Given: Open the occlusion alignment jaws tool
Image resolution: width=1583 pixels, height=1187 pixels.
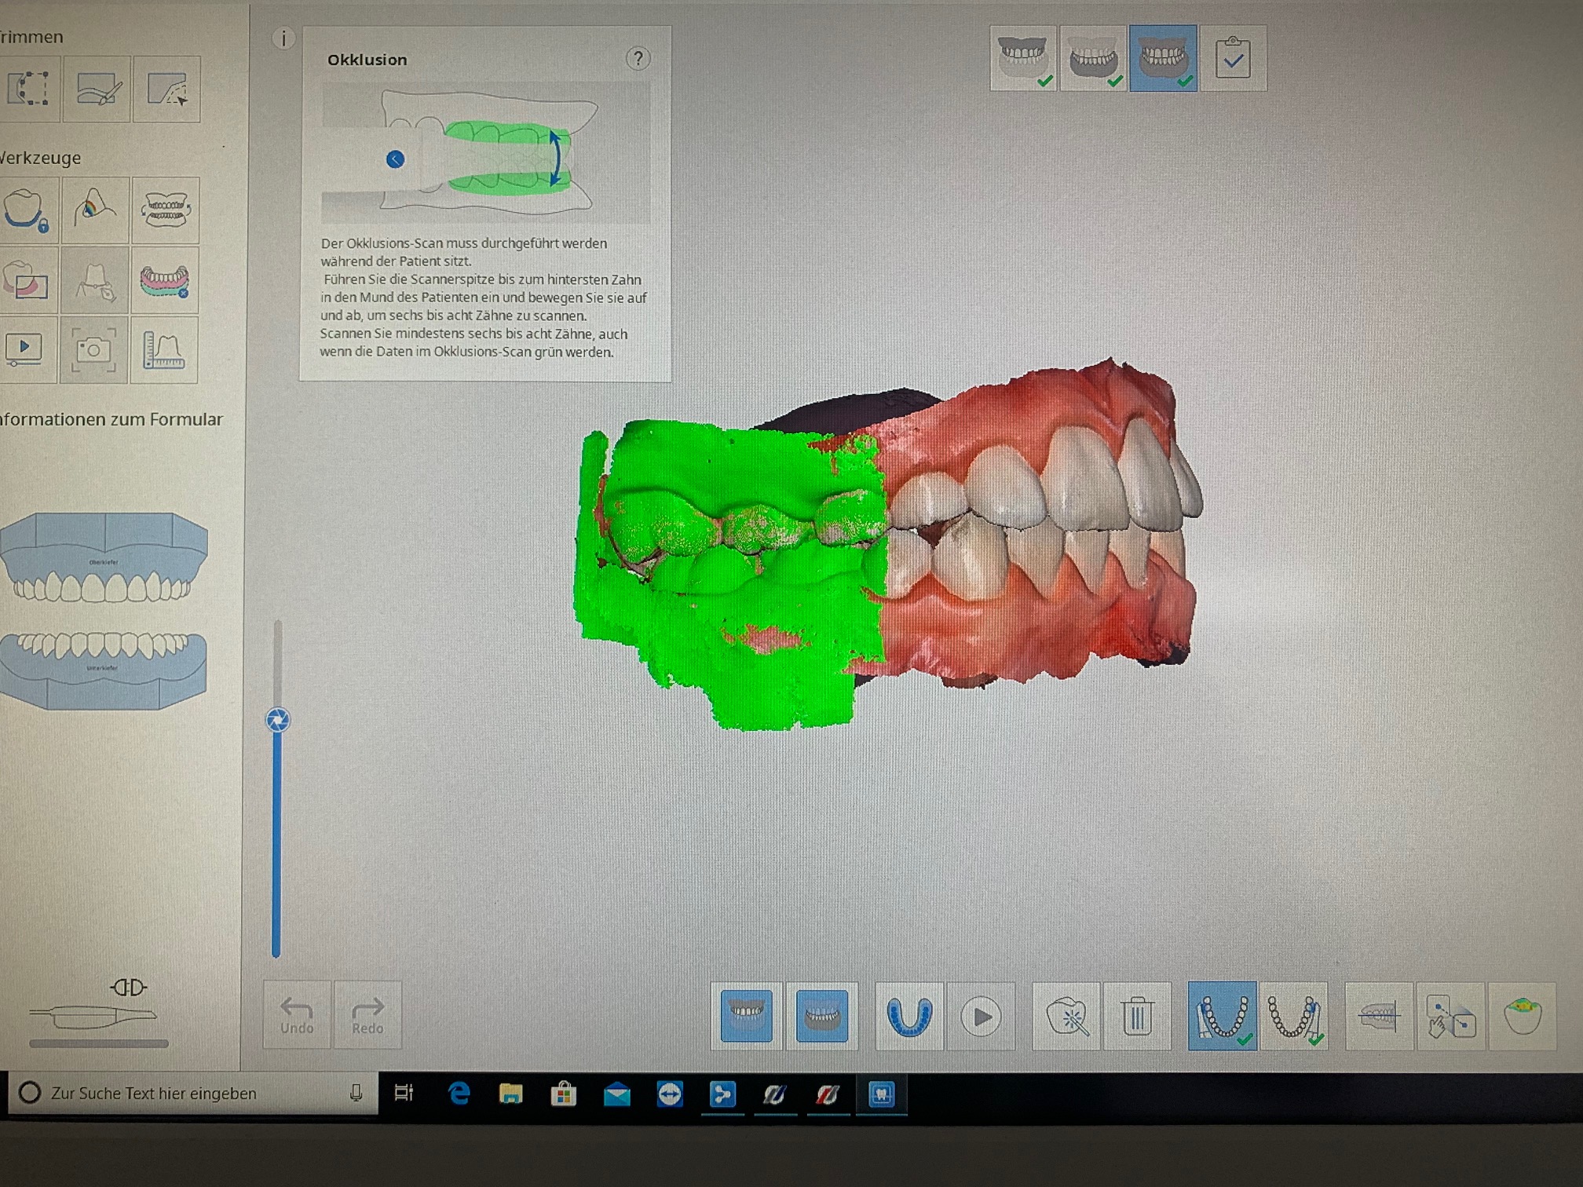Looking at the screenshot, I should coord(165,210).
